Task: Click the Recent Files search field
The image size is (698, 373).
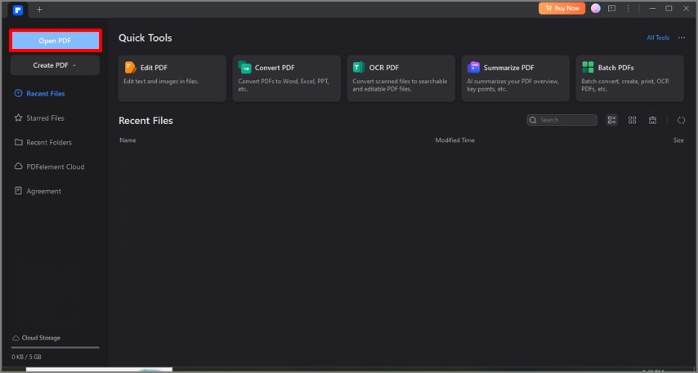Action: tap(562, 120)
